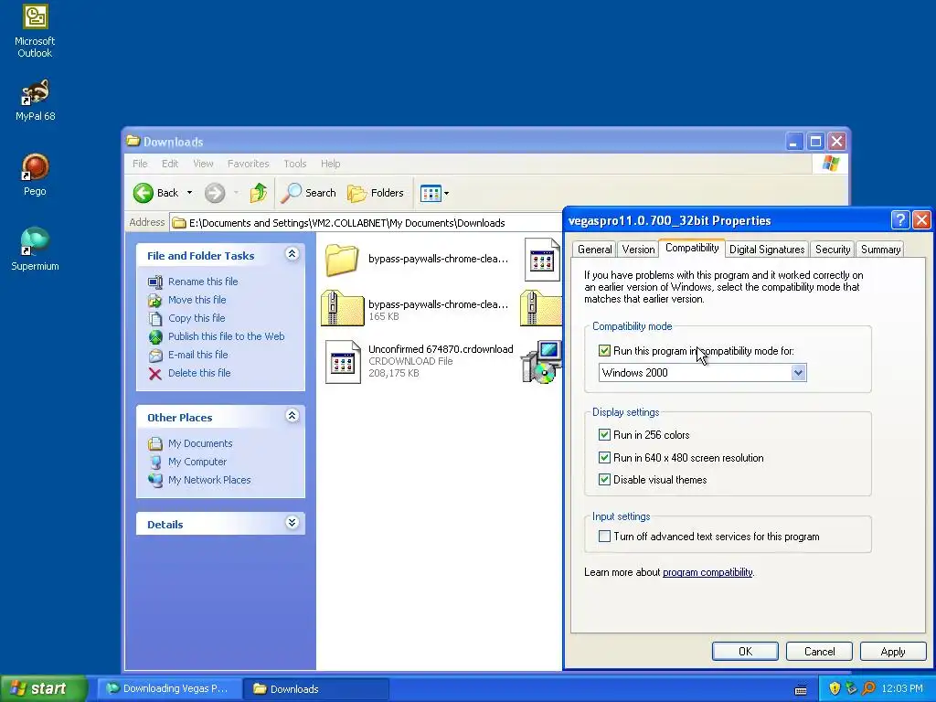Click the Windows Security shield tray icon
936x702 pixels.
(x=835, y=688)
